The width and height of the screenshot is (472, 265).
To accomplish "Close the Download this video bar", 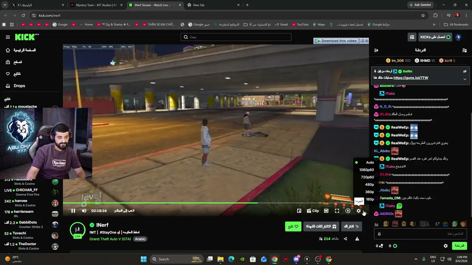I will tap(367, 41).
